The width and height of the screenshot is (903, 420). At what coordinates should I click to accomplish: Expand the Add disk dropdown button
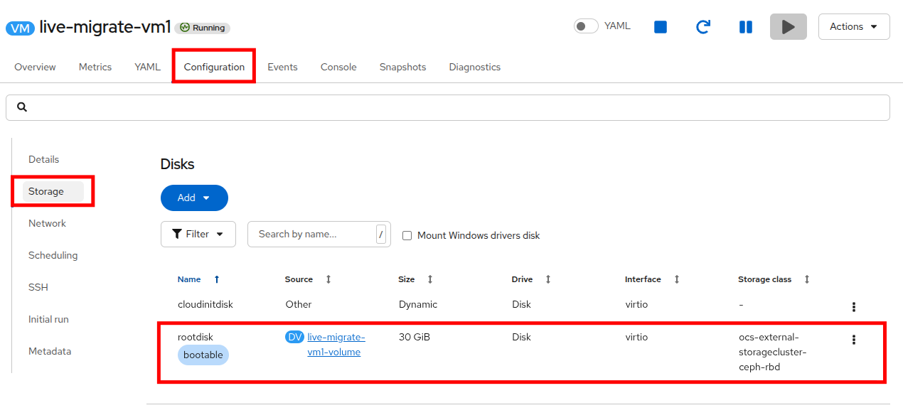(x=194, y=198)
